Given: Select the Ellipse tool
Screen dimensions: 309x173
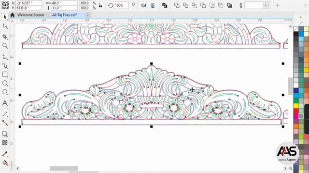Looking at the screenshot, I should (5, 83).
